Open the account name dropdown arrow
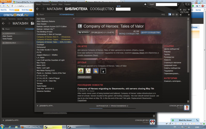The height and width of the screenshot is (129, 206). click(178, 4)
